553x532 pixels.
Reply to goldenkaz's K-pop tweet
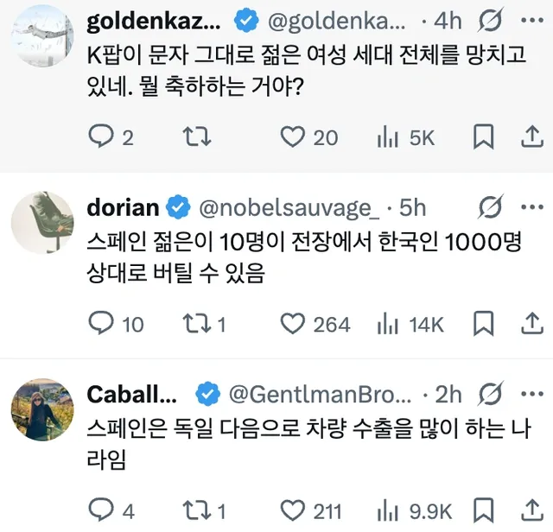pyautogui.click(x=102, y=136)
